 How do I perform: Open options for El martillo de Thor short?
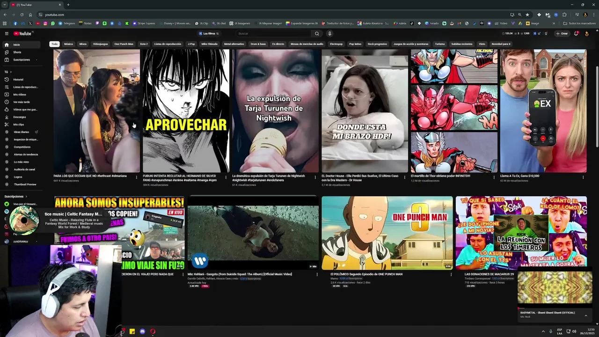pyautogui.click(x=494, y=177)
